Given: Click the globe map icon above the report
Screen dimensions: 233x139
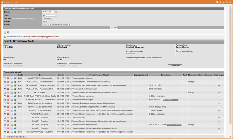Looking at the screenshot, I should pos(8,32).
